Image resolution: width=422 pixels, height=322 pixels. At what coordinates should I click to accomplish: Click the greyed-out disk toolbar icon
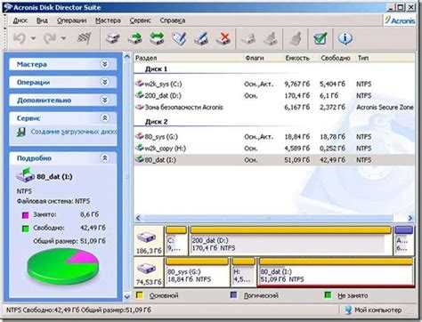click(248, 38)
